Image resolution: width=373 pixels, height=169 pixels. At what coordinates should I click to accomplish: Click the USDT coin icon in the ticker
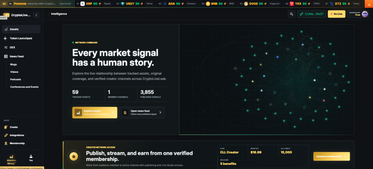[122, 4]
